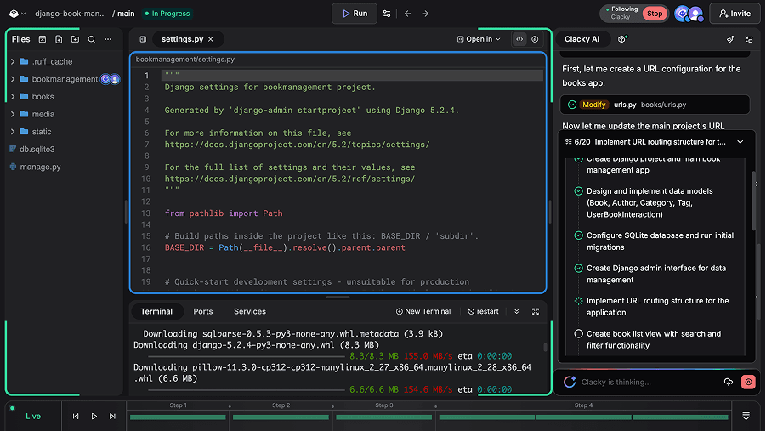Click the task list icon in AI panel header
The image size is (766, 431).
pyautogui.click(x=749, y=39)
